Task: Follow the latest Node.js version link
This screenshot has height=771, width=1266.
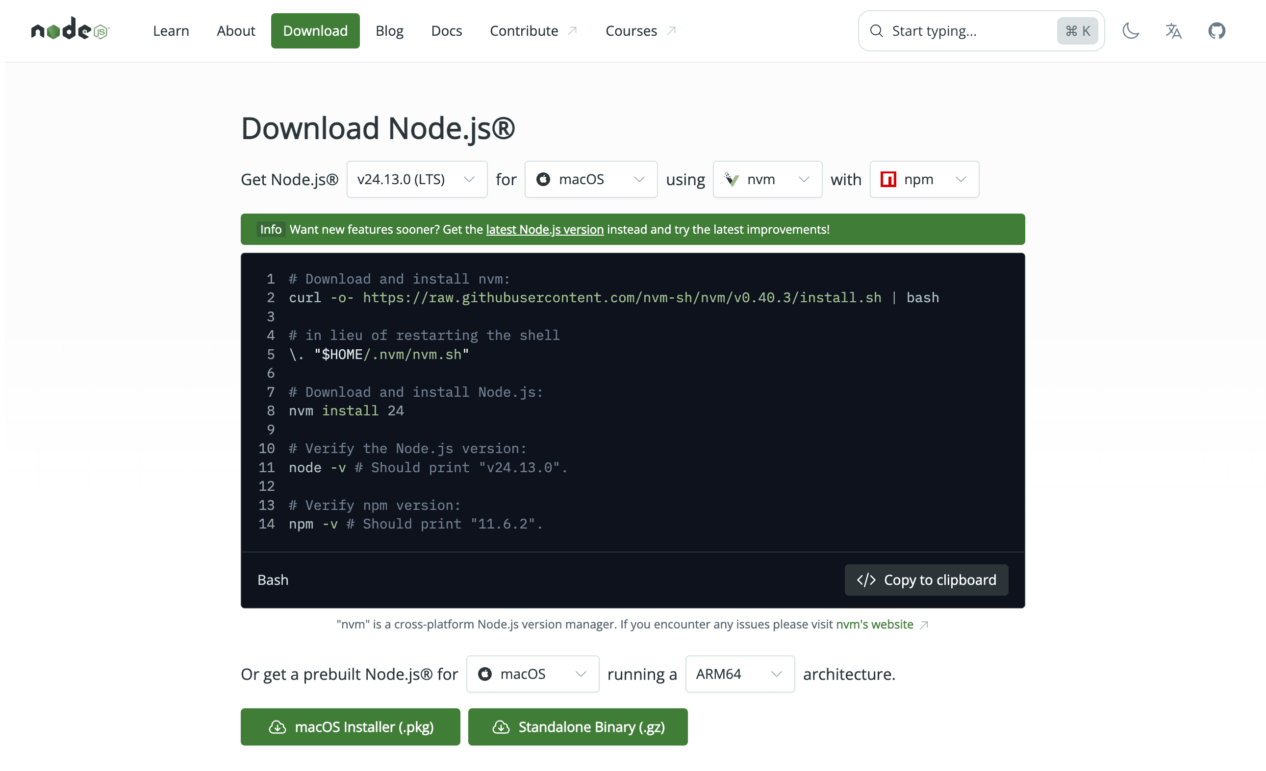Action: 545,229
